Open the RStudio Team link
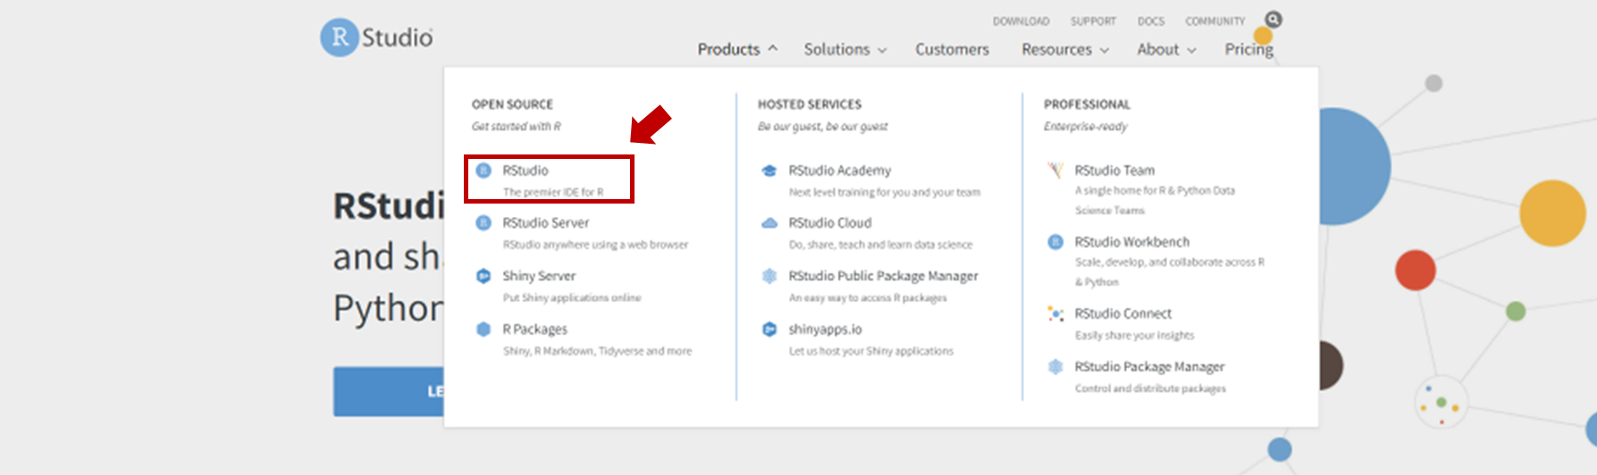This screenshot has width=1597, height=475. [x=1114, y=171]
